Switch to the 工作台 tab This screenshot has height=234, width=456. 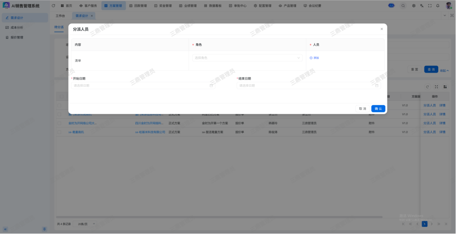[x=60, y=16]
